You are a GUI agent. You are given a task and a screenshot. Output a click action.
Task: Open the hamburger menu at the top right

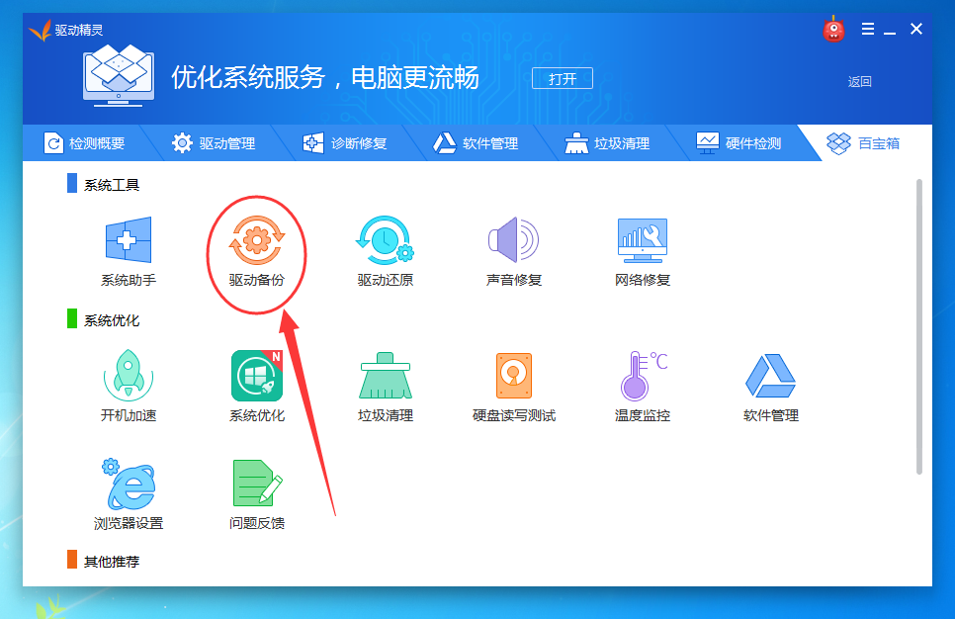[x=870, y=29]
